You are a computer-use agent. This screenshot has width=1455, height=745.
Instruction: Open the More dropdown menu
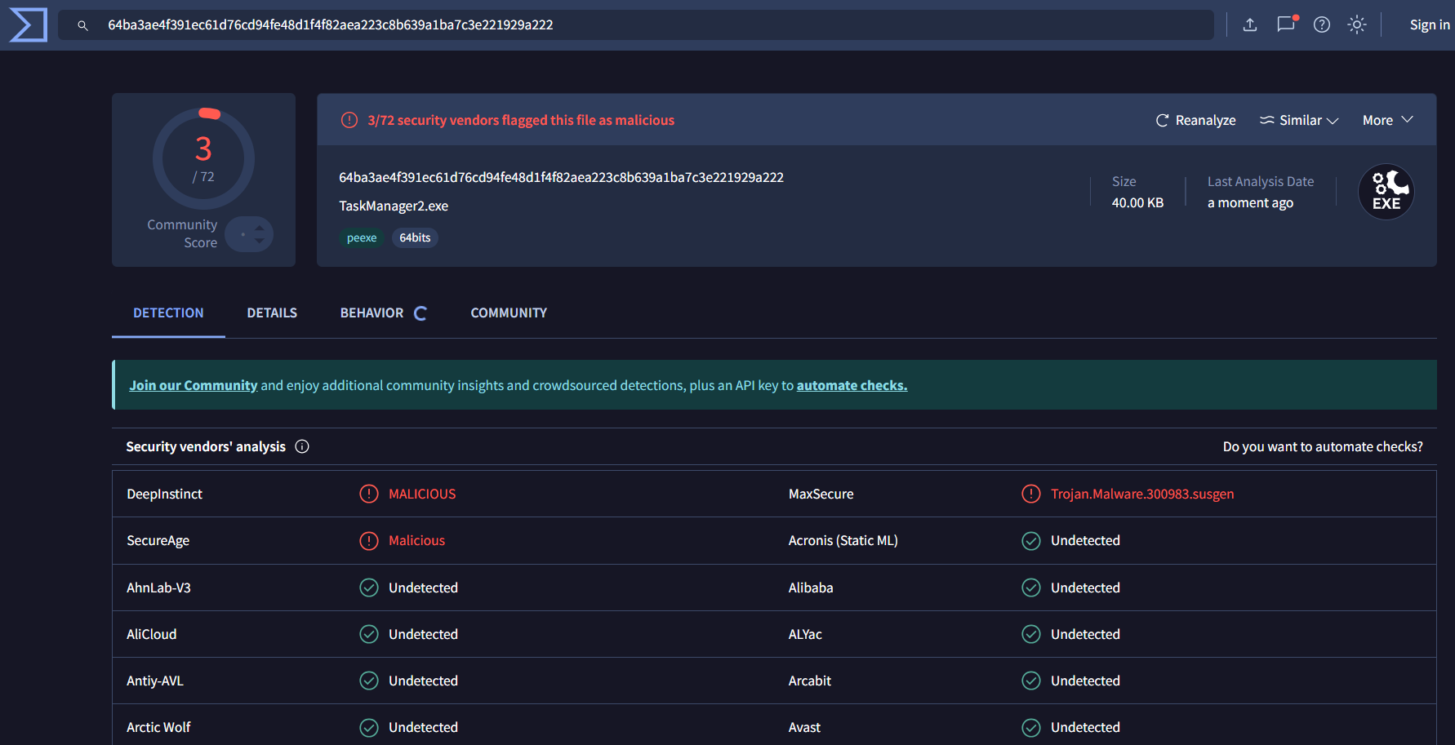tap(1388, 120)
